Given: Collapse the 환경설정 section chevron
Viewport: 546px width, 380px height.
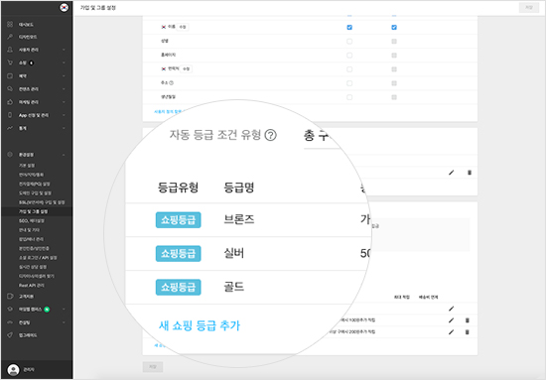Looking at the screenshot, I should click(x=64, y=155).
